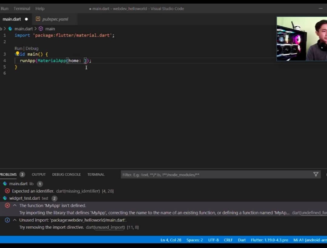The height and width of the screenshot is (248, 327).
Task: Click main.dart in the breadcrumb
Action: coord(24,29)
